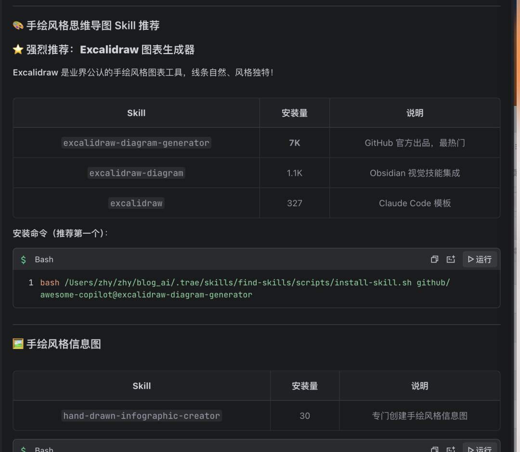
Task: Copy the excalidraw-diagram-generator install command code
Action: click(434, 259)
